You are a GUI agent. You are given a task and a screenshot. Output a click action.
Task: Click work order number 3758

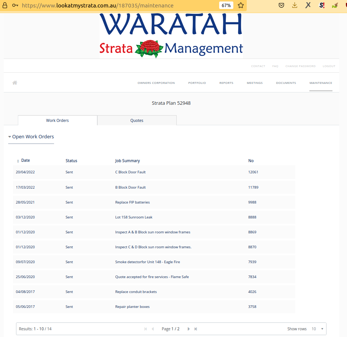(252, 307)
